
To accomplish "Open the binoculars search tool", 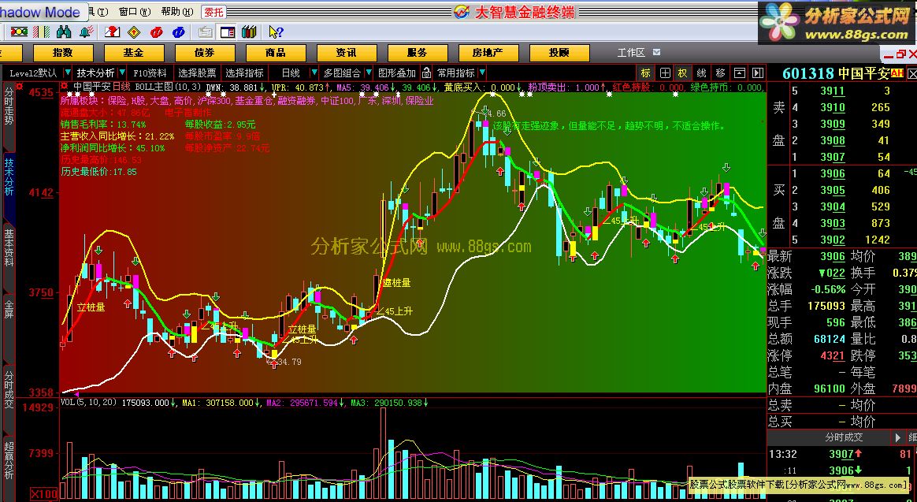I will point(64,32).
